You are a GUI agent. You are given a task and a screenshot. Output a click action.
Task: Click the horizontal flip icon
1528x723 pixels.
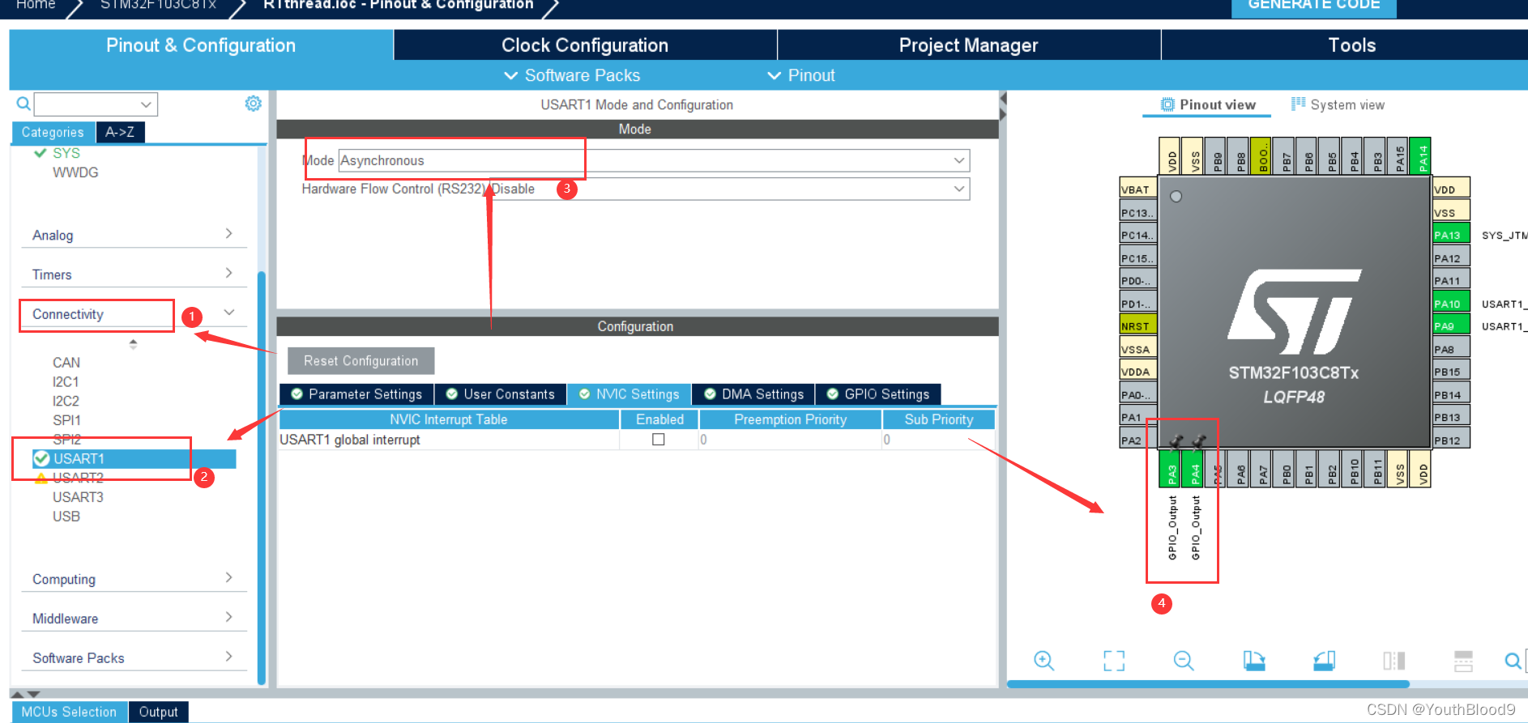click(1394, 661)
